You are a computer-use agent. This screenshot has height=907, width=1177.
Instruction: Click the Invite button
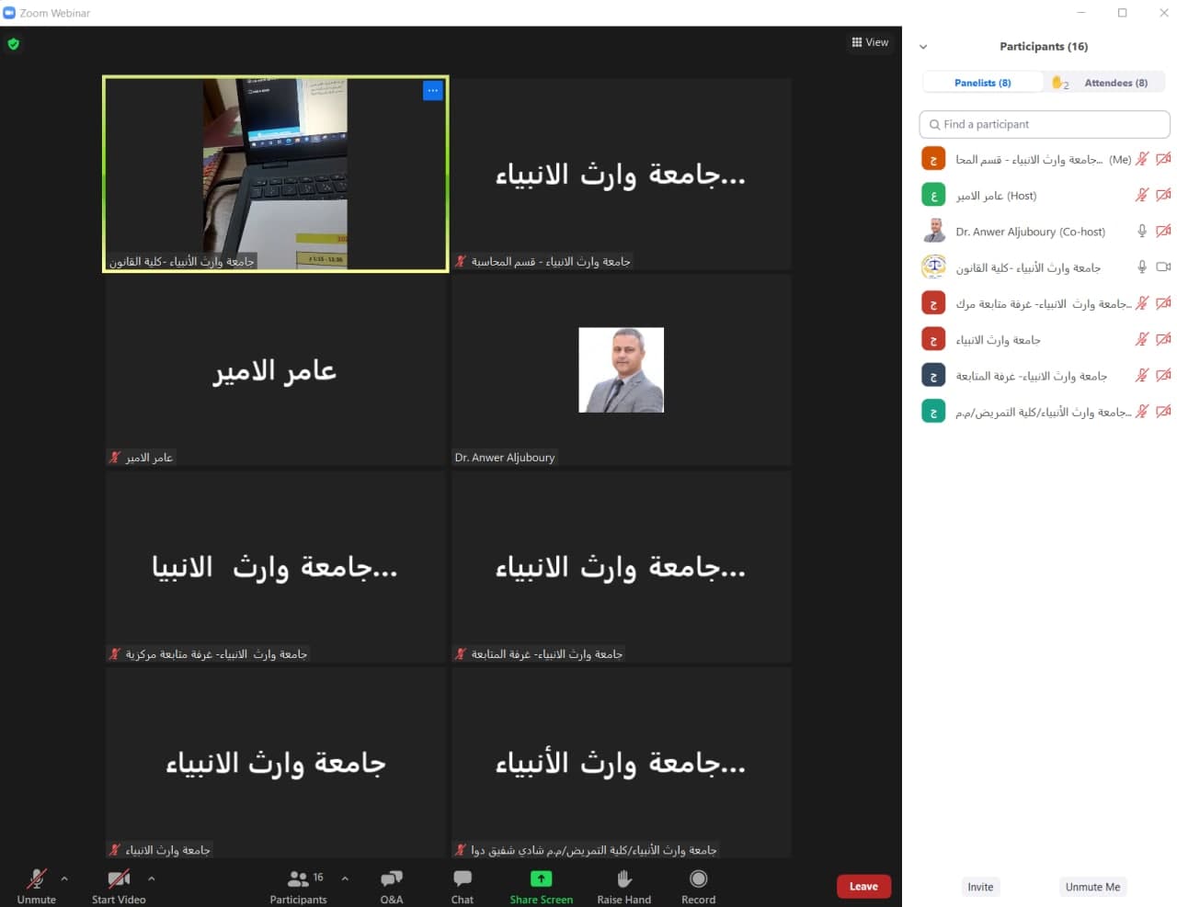[x=980, y=887]
